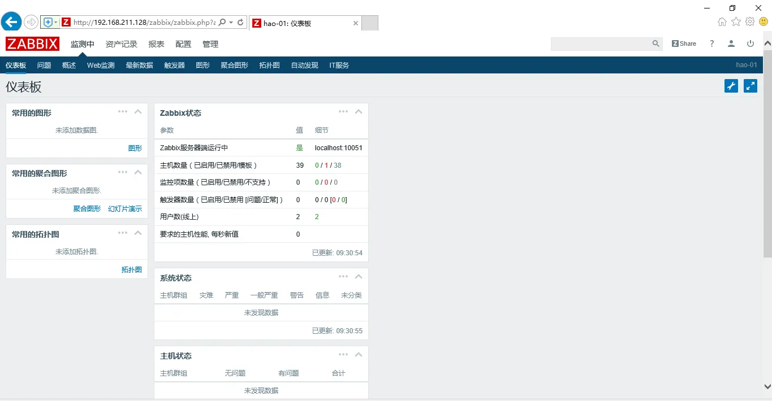Click the favorites star icon
The width and height of the screenshot is (772, 401).
736,21
